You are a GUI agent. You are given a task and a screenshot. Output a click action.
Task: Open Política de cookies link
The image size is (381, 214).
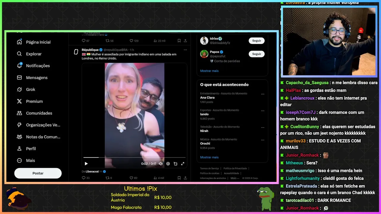(210, 173)
